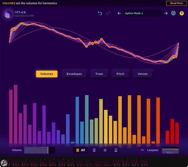Go to previous preset with left arrow

click(x=119, y=13)
